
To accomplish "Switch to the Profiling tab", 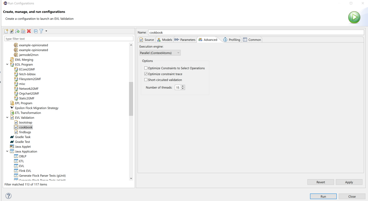I will coord(232,40).
